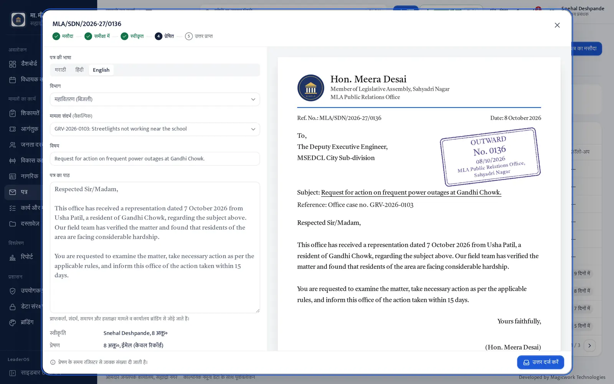
Task: Click step 5 उत्तर प्राप्त indicator
Action: tap(188, 36)
